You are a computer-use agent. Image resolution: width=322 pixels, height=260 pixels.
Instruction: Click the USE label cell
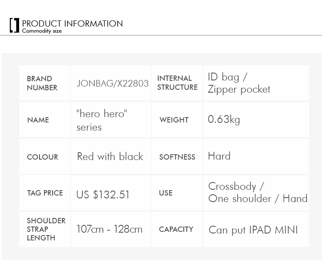coord(177,193)
